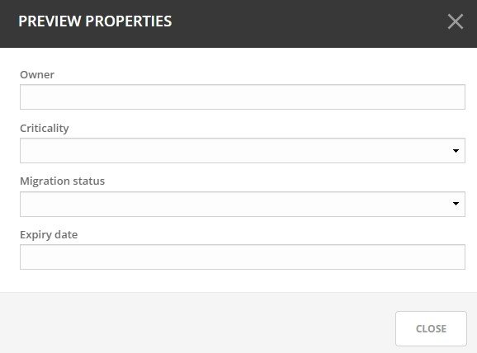The height and width of the screenshot is (353, 477).
Task: Click the gray footer area beside CLOSE
Action: (x=198, y=323)
